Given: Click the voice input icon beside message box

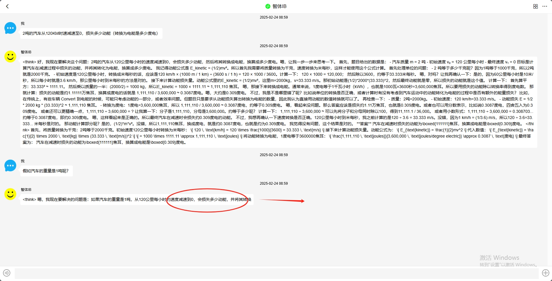Looking at the screenshot, I should point(6,273).
